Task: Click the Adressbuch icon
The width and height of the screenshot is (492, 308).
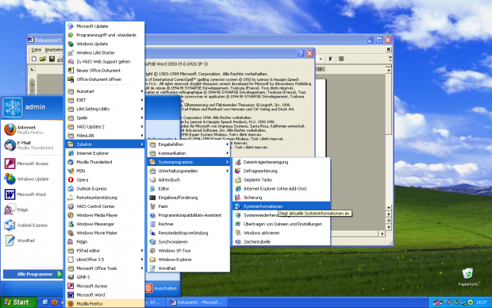Action: click(x=152, y=180)
